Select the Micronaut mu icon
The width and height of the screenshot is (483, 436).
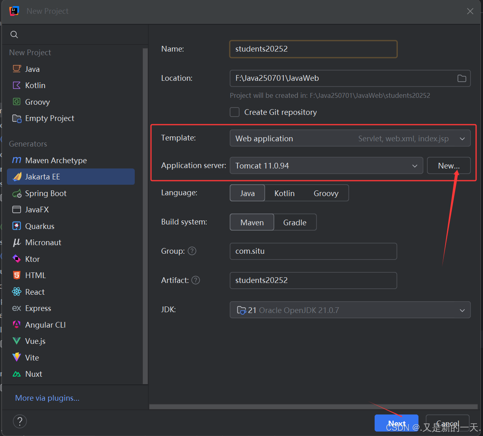[x=17, y=242]
